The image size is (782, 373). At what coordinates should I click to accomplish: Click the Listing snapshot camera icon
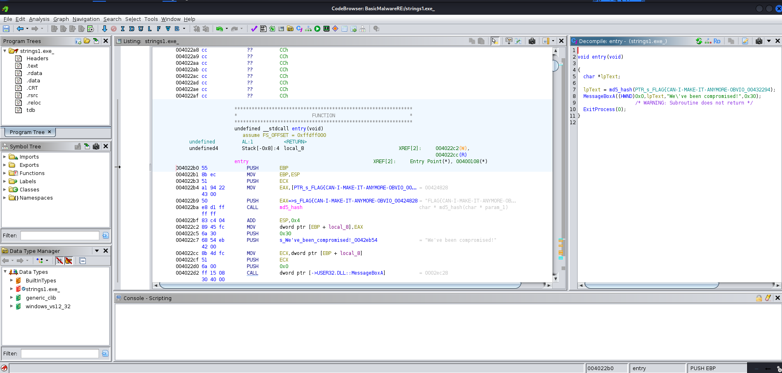(532, 41)
